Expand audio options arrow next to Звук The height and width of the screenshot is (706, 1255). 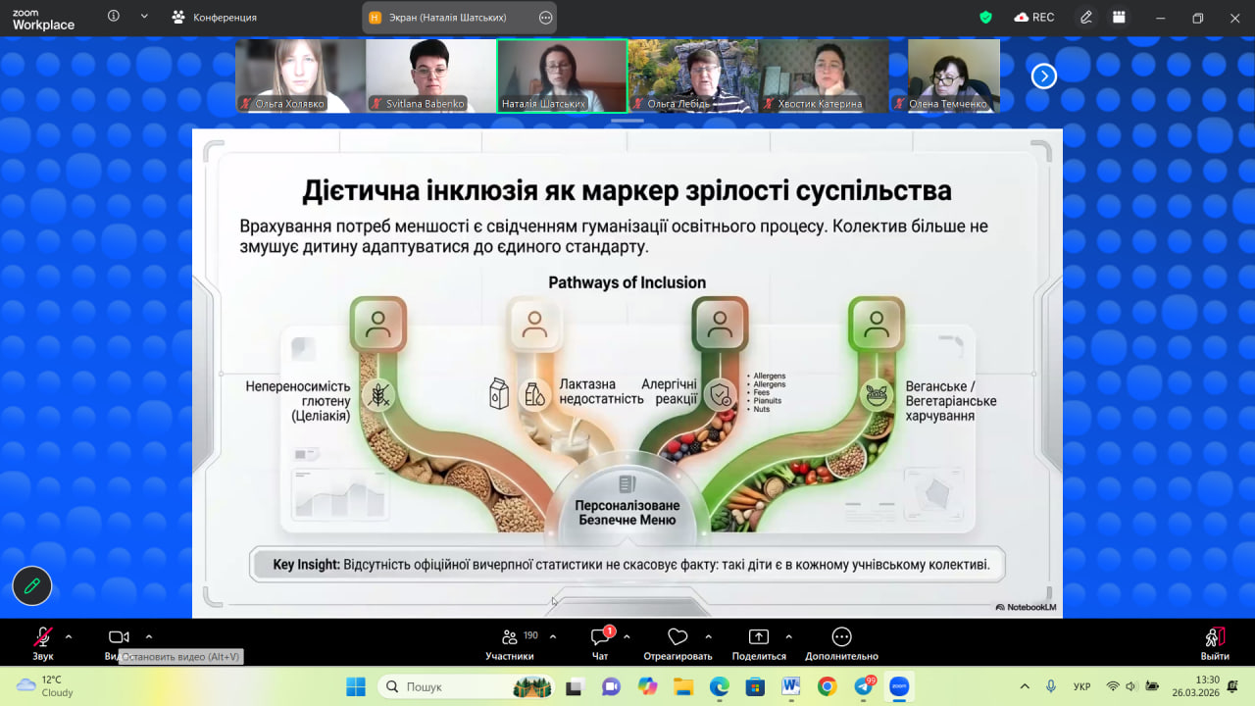pos(69,636)
